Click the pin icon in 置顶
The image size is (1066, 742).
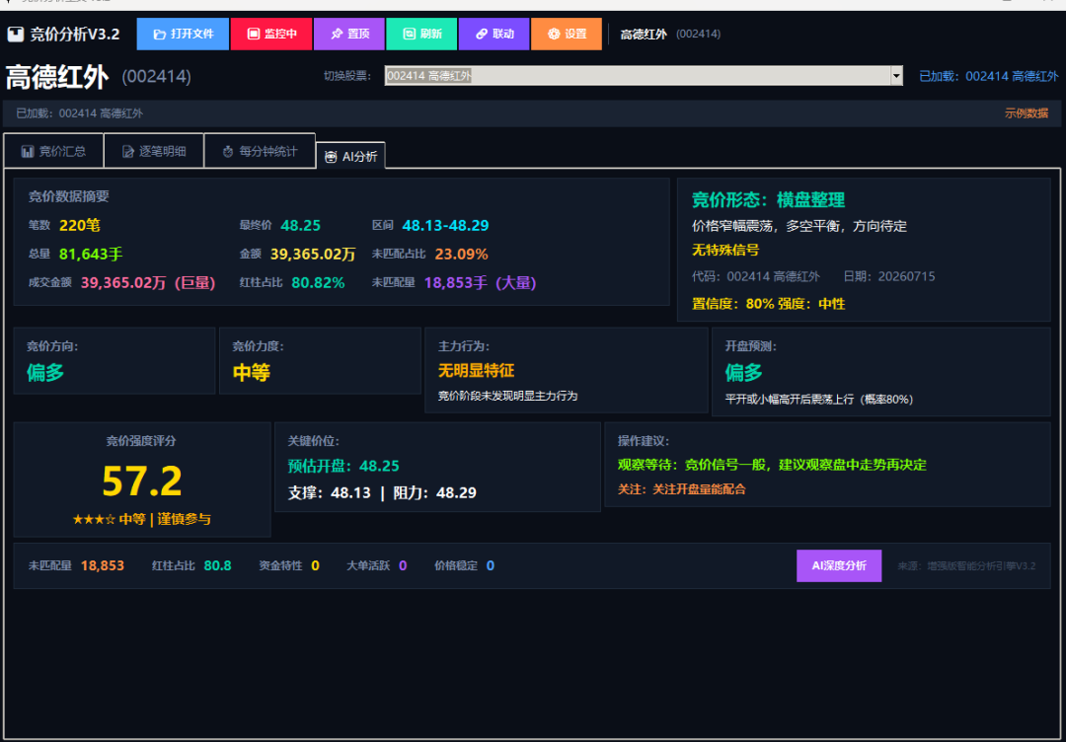337,34
